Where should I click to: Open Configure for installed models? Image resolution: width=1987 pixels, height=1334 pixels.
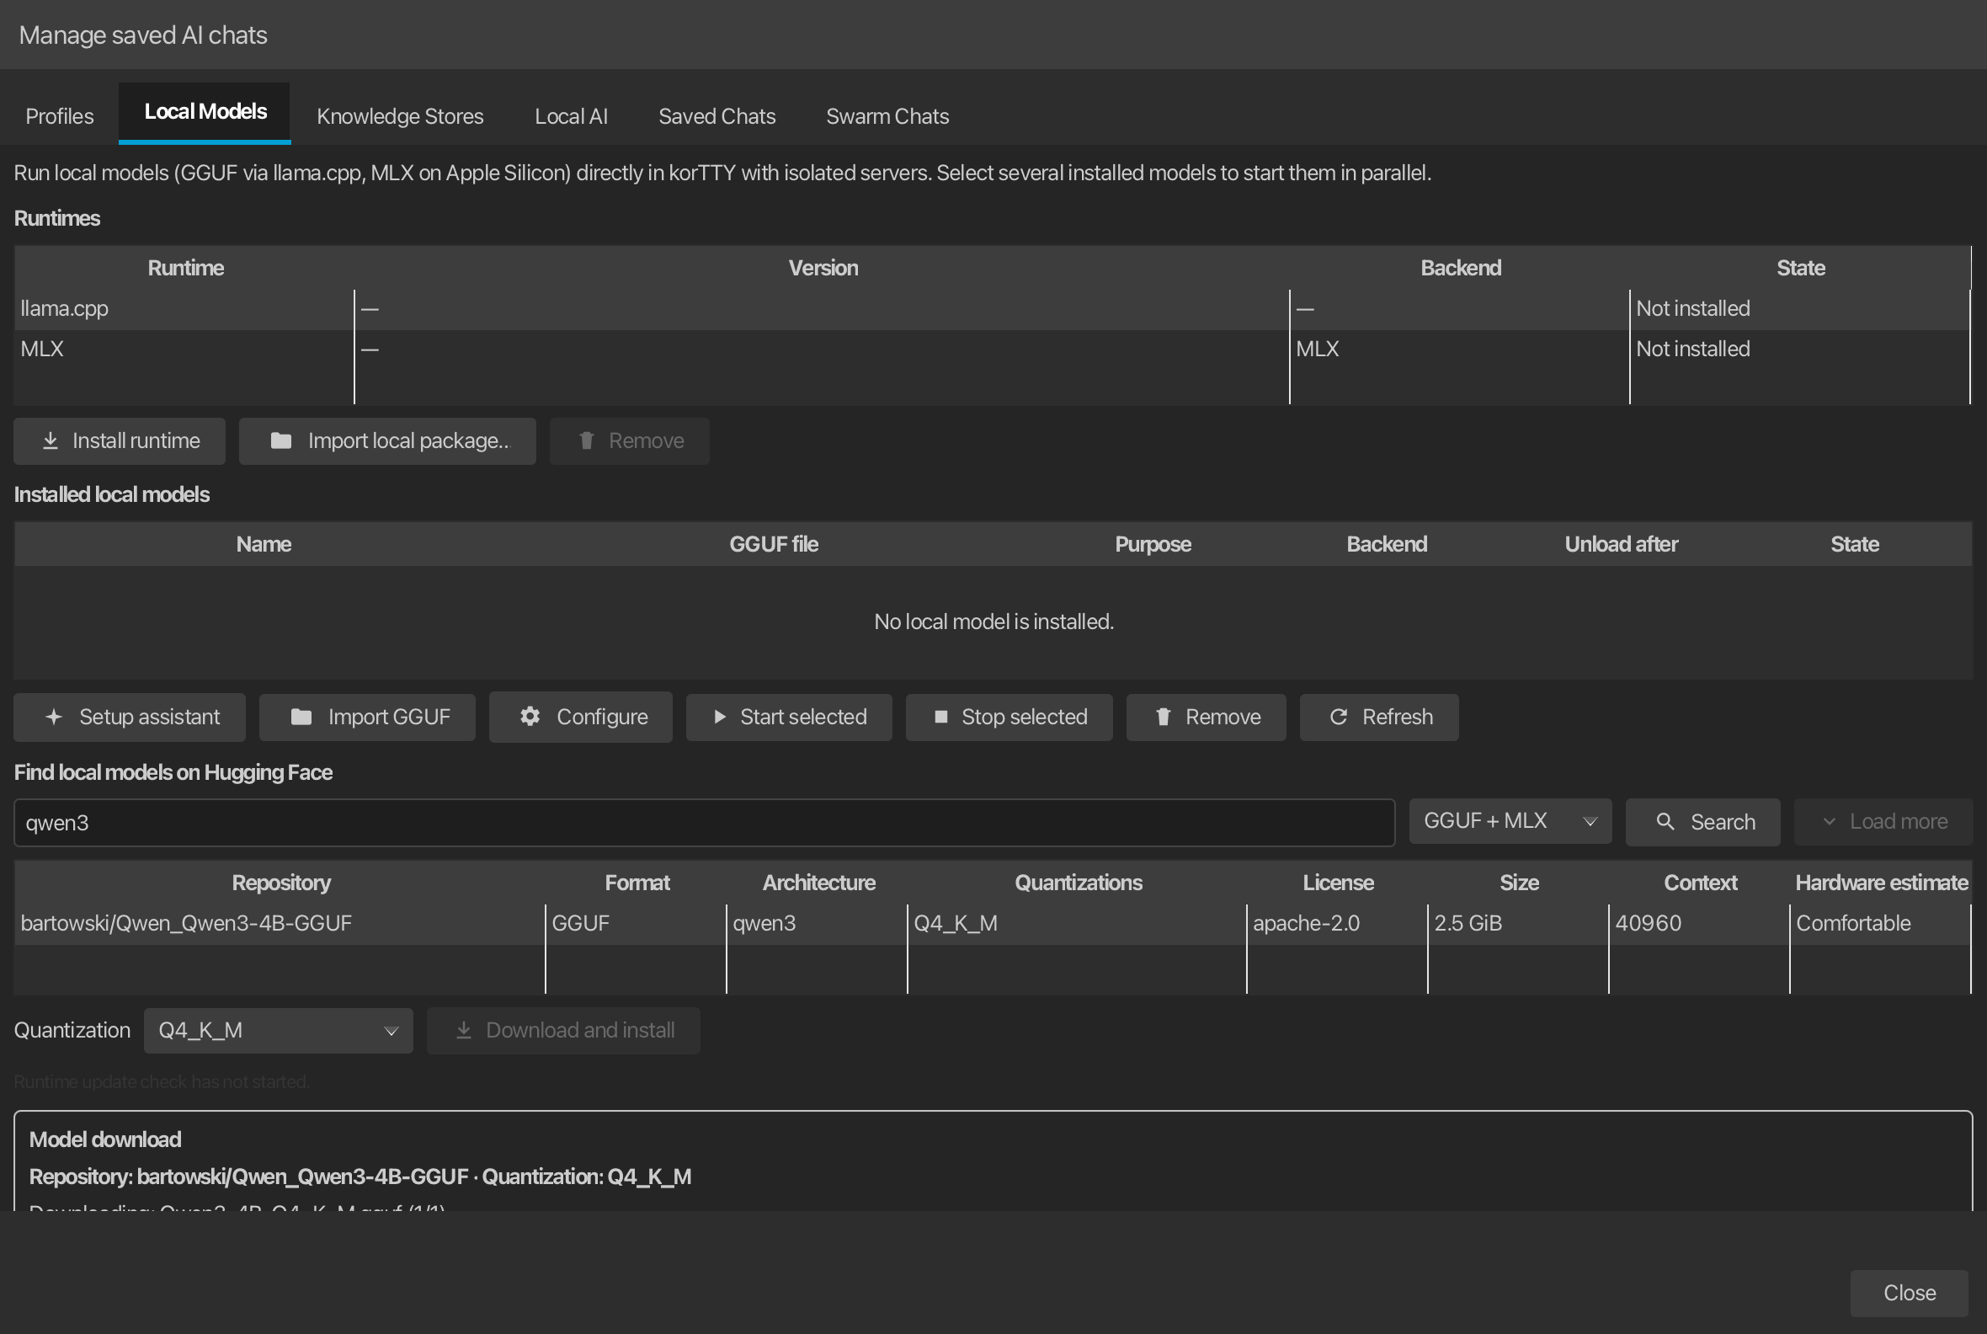tap(581, 718)
